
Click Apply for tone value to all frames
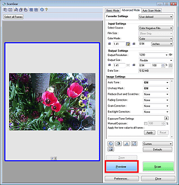tap(150, 133)
